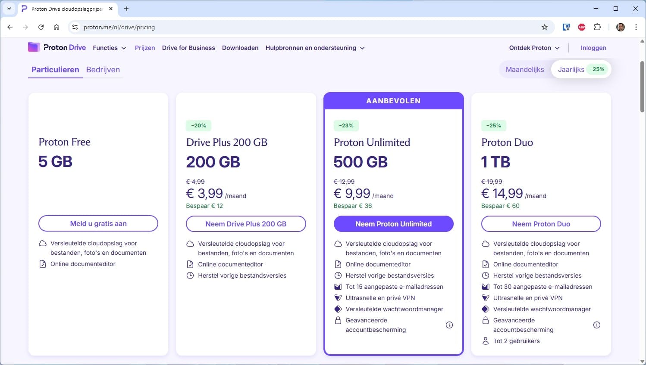Click the Neem Proton Unlimited button
The width and height of the screenshot is (646, 365).
point(393,224)
